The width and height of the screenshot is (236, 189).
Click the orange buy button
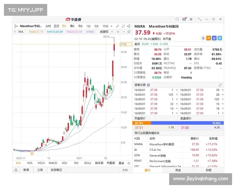click(208, 38)
